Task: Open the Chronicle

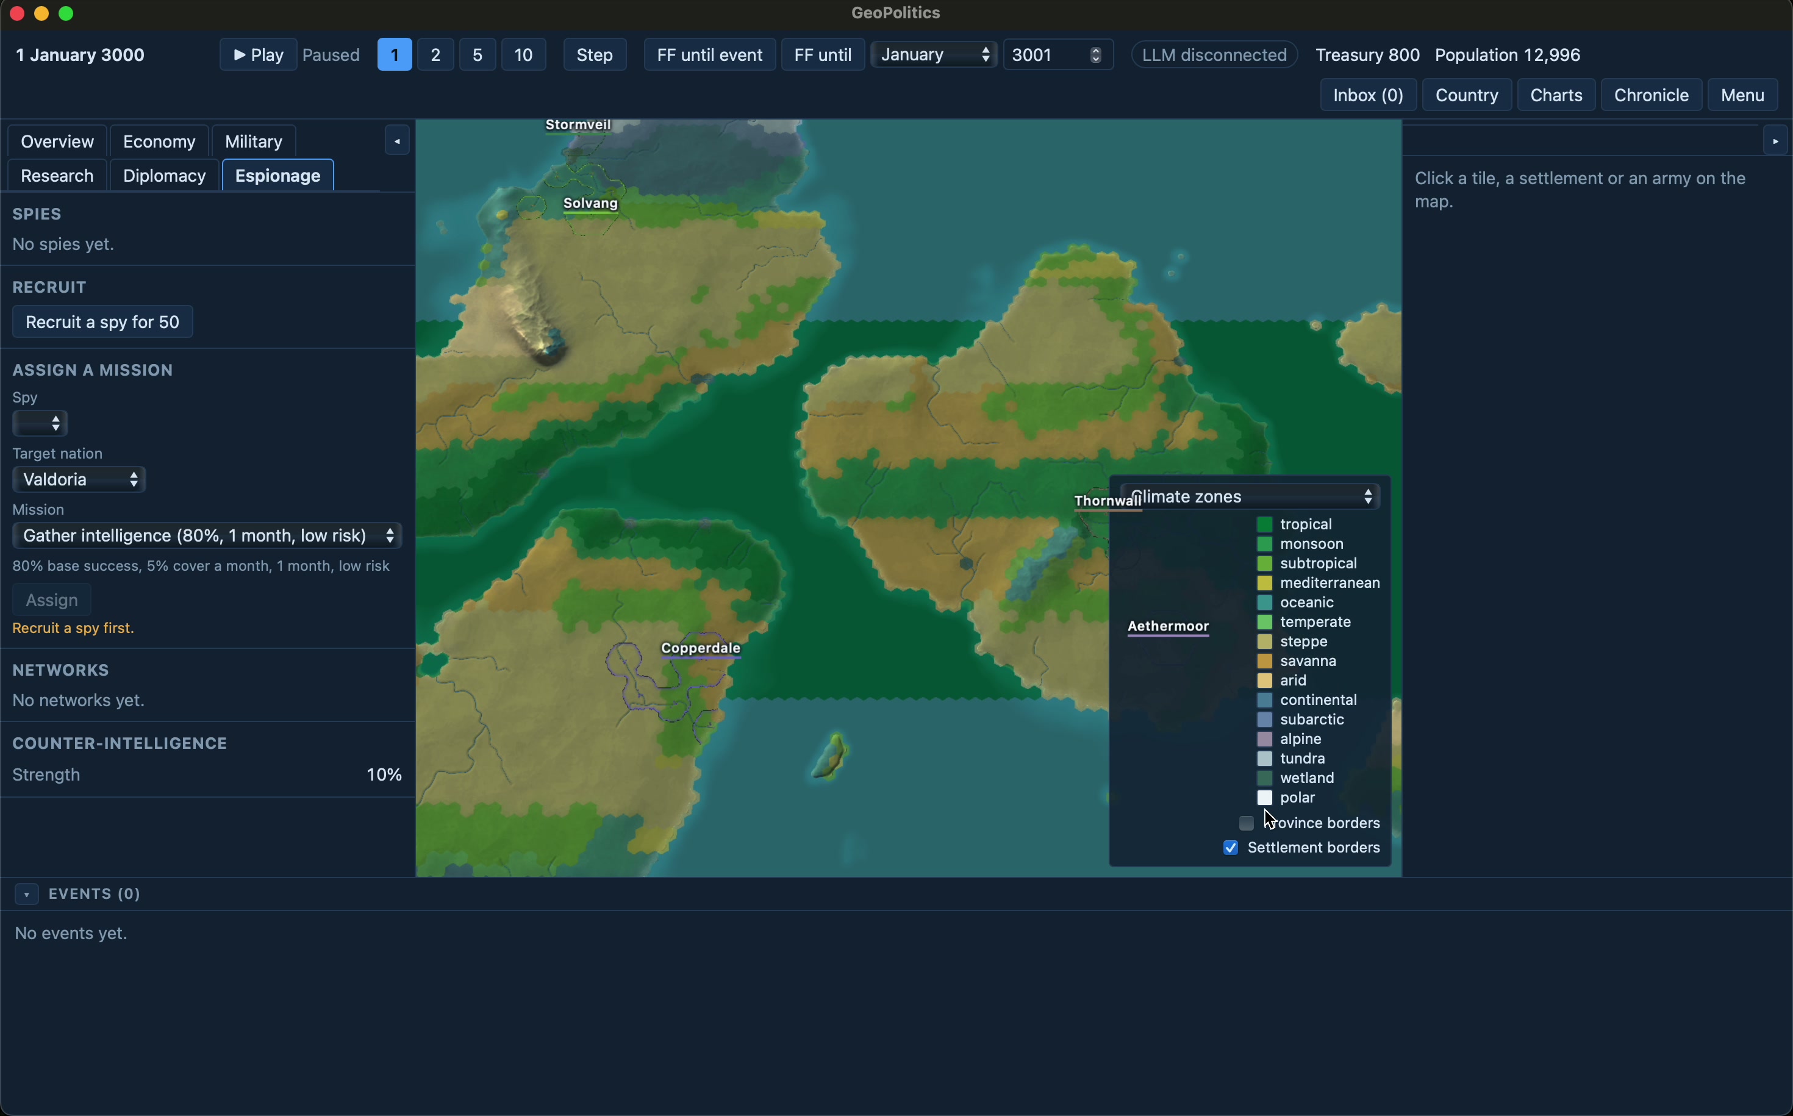Action: (x=1650, y=95)
